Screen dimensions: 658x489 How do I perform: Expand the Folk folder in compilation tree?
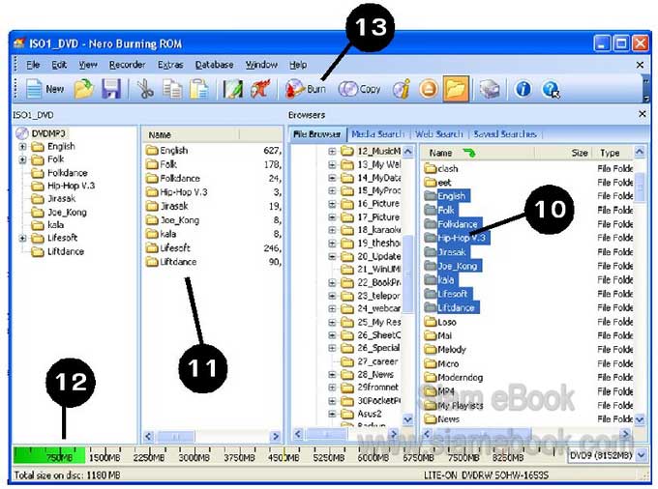(x=22, y=159)
